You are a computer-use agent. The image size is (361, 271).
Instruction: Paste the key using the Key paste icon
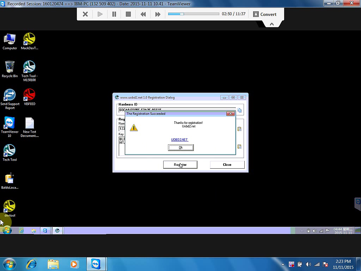click(x=240, y=146)
